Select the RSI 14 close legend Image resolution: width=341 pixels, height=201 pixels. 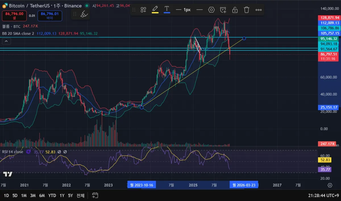tap(13, 152)
